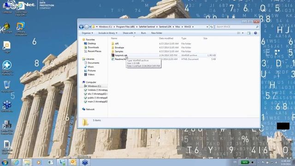295x166 pixels.
Task: Select the VMware Workstation desktop icon
Action: click(21, 29)
